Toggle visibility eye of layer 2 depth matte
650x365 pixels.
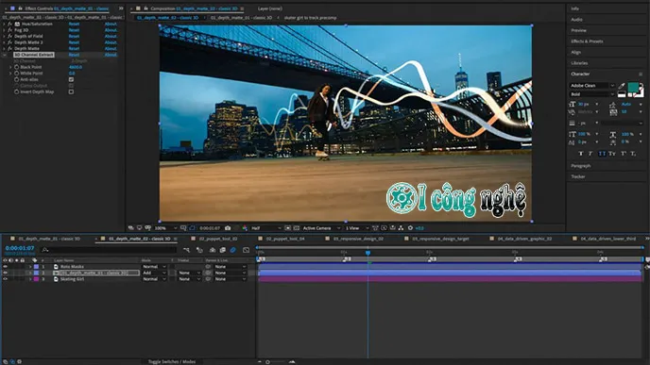5,274
